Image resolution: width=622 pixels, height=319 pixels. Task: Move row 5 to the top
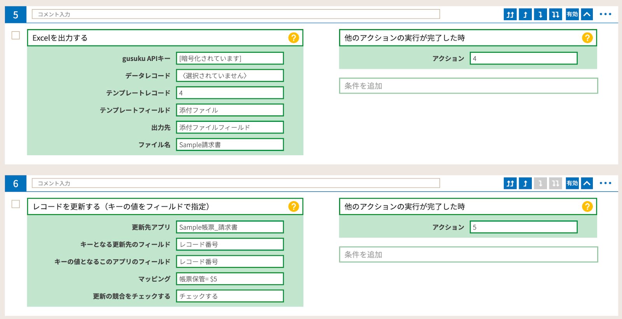510,14
